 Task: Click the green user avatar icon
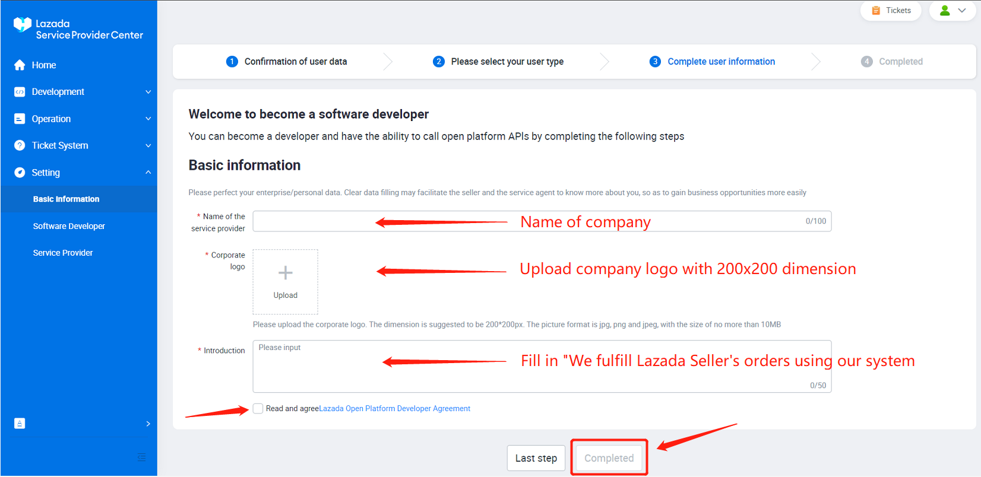click(x=945, y=11)
